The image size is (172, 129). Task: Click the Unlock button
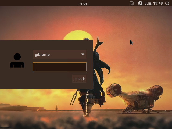[79, 79]
